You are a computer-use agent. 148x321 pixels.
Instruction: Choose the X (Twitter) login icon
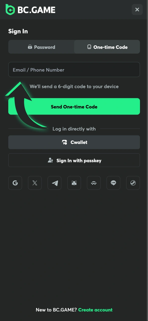35,183
